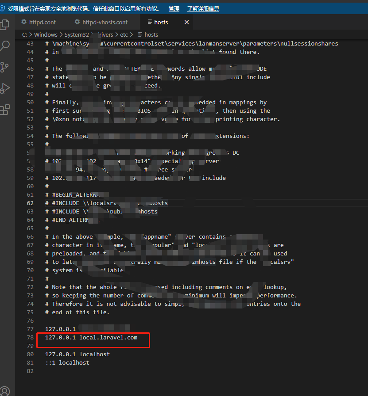Click gear icon on httpd-vhosts.conf tab
Viewport: 368px width, 396px height.
tap(77, 22)
